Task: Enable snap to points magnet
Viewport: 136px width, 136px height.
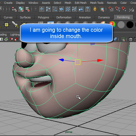Action: (x=124, y=9)
